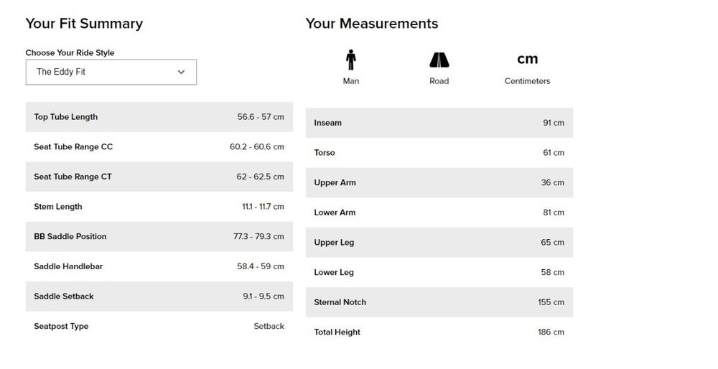Click the Your Measurements heading
The height and width of the screenshot is (369, 718).
click(x=371, y=24)
